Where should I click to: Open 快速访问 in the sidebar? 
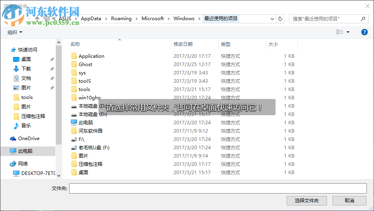24,50
